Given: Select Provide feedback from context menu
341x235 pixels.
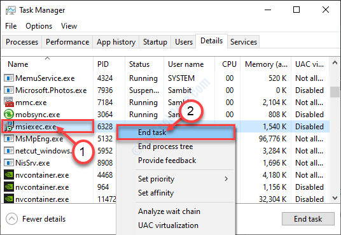Looking at the screenshot, I should pyautogui.click(x=176, y=160).
